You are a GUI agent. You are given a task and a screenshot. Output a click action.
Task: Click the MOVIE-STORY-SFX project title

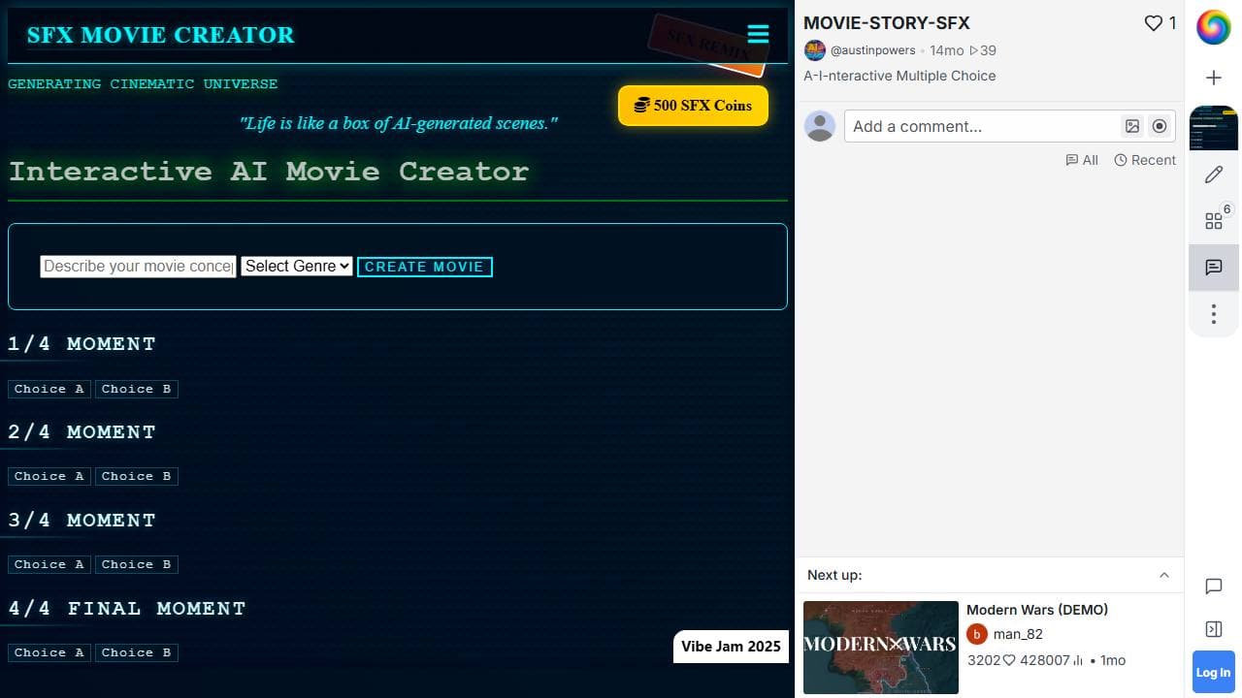pyautogui.click(x=887, y=23)
